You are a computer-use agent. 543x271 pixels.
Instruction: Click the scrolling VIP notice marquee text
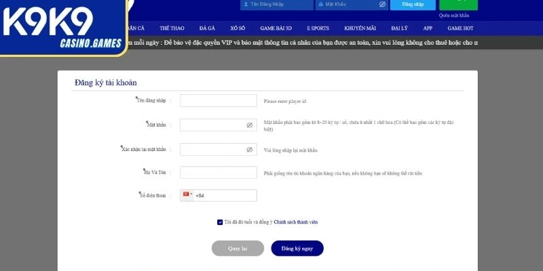tap(303, 43)
